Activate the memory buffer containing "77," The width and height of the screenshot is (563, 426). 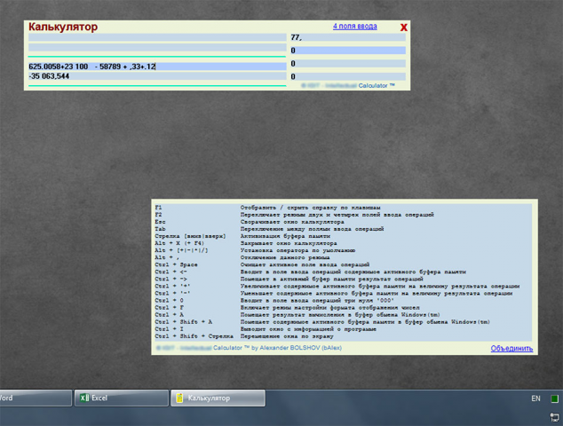click(348, 37)
